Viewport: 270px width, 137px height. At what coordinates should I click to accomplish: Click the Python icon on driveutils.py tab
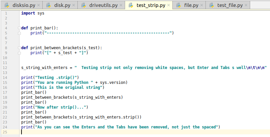click(83, 5)
